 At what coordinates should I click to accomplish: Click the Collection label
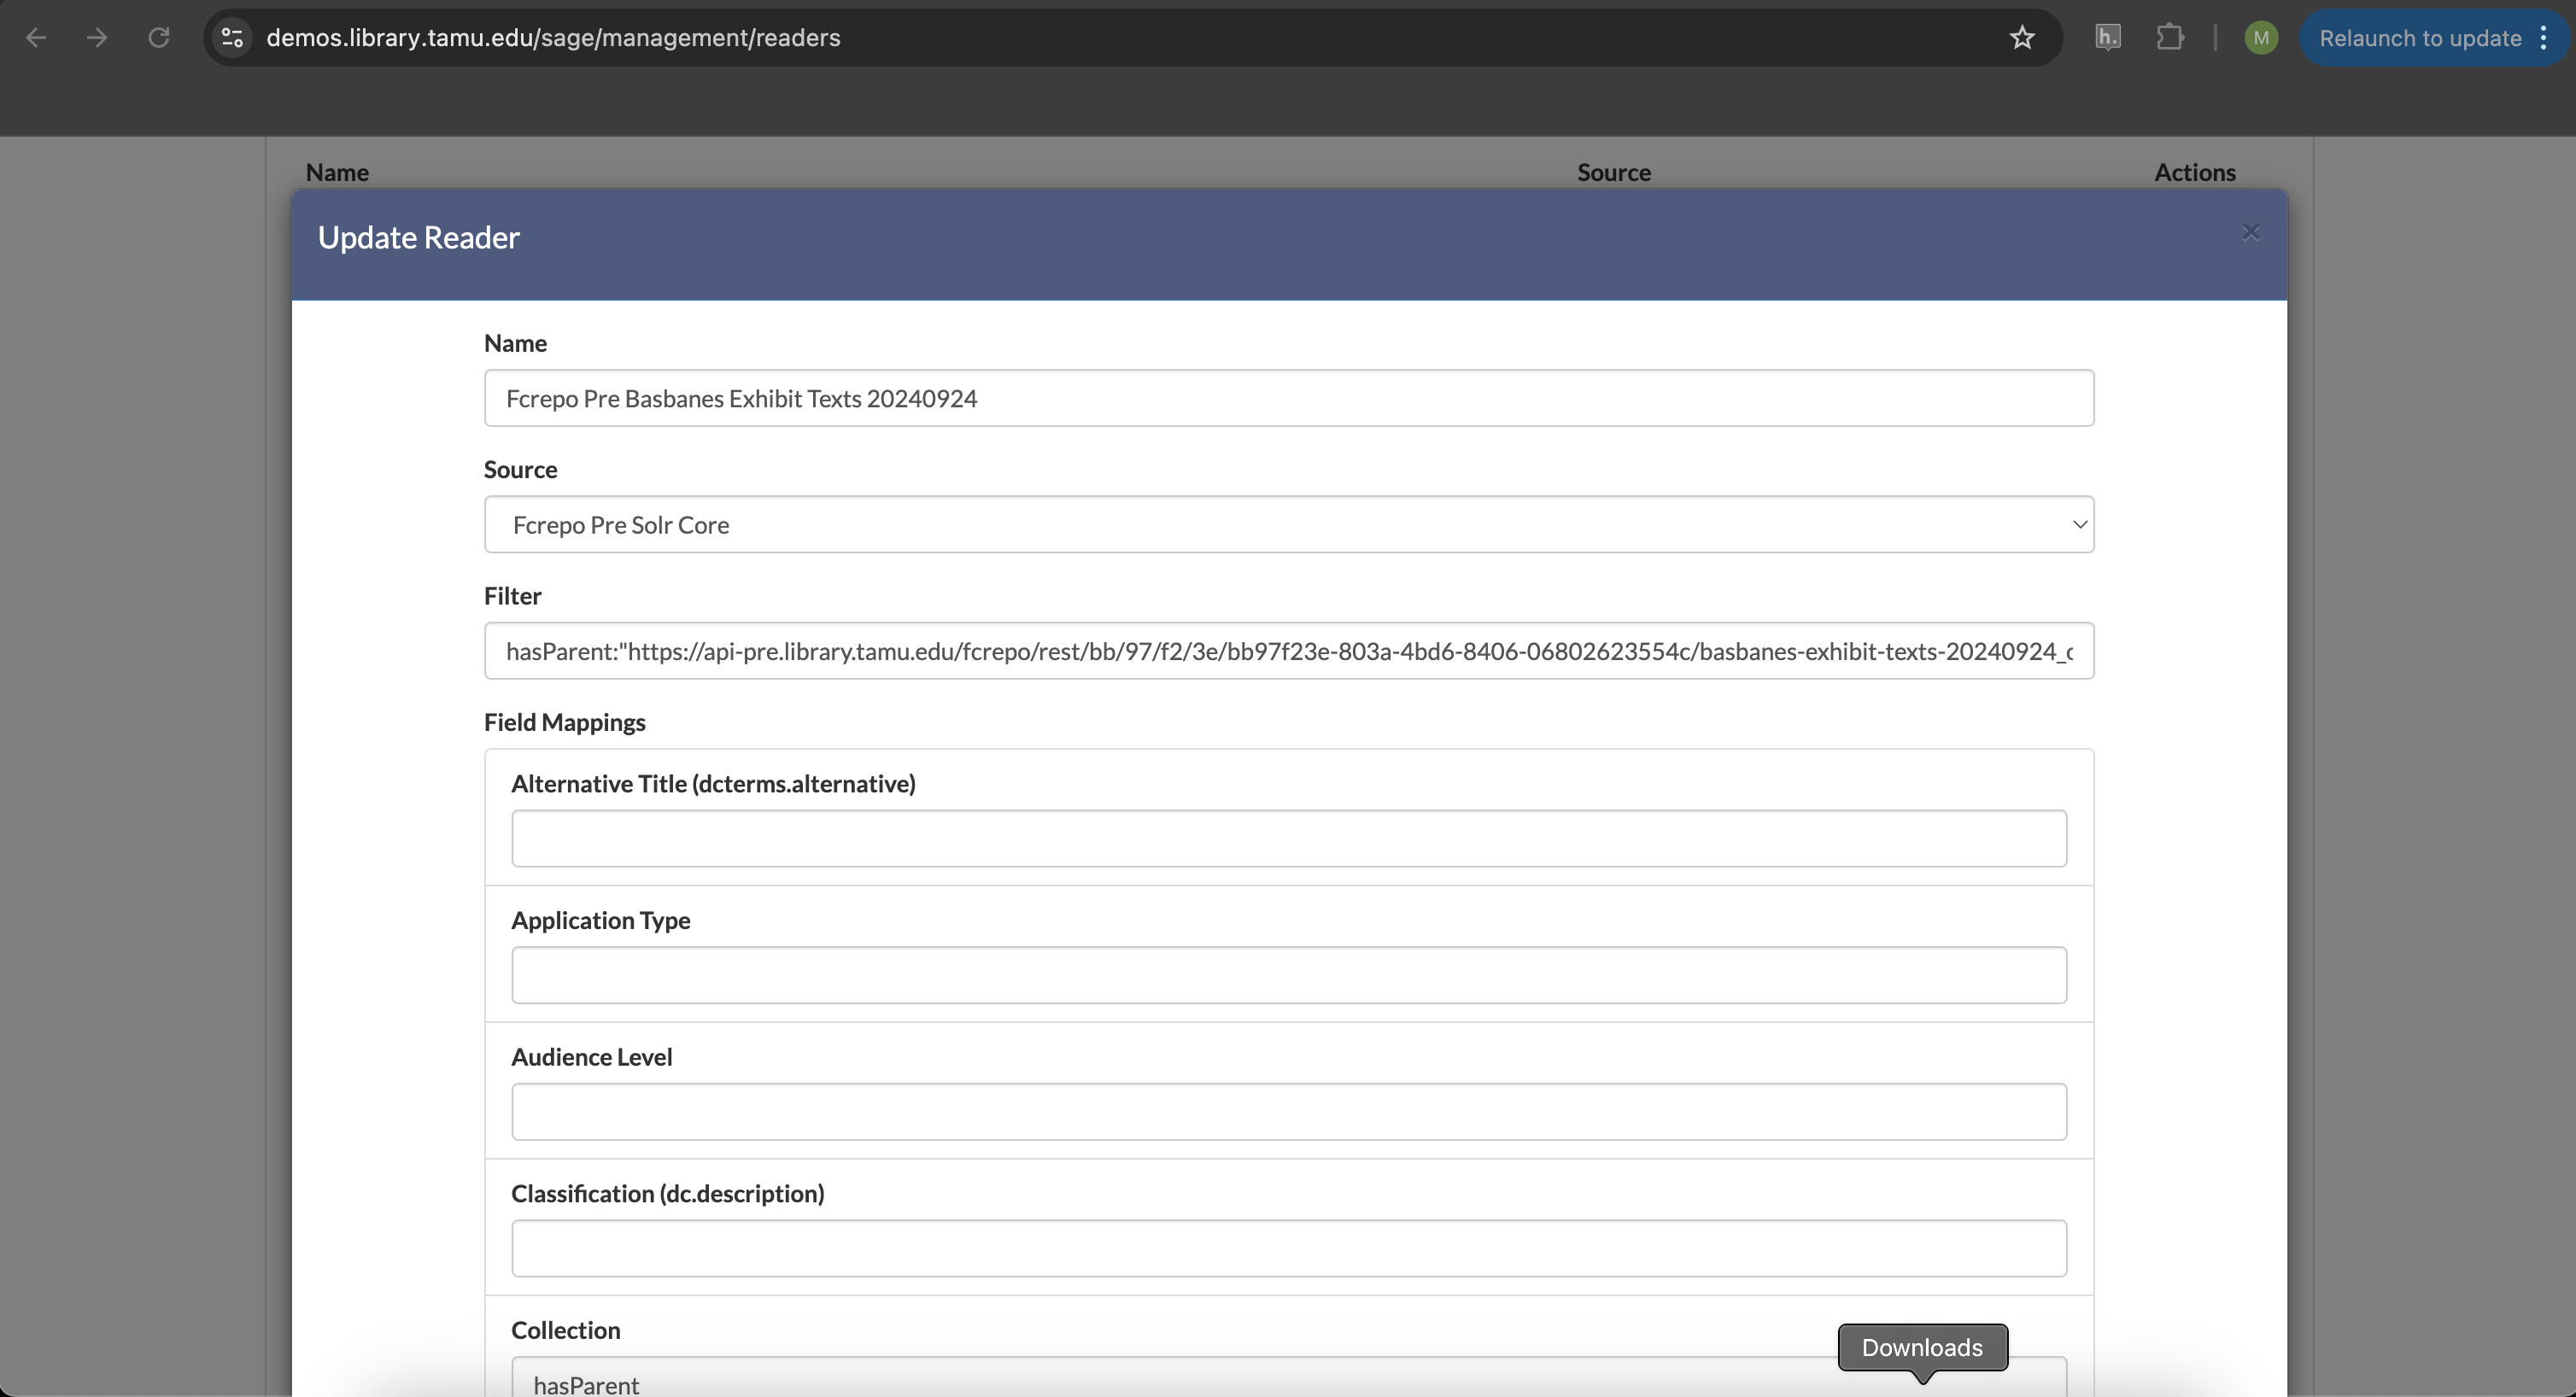click(x=566, y=1330)
